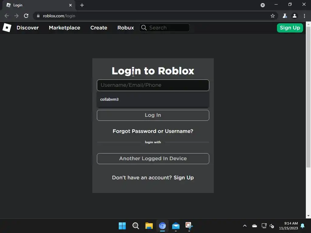
Task: Open Mail app from taskbar
Action: pos(176,226)
